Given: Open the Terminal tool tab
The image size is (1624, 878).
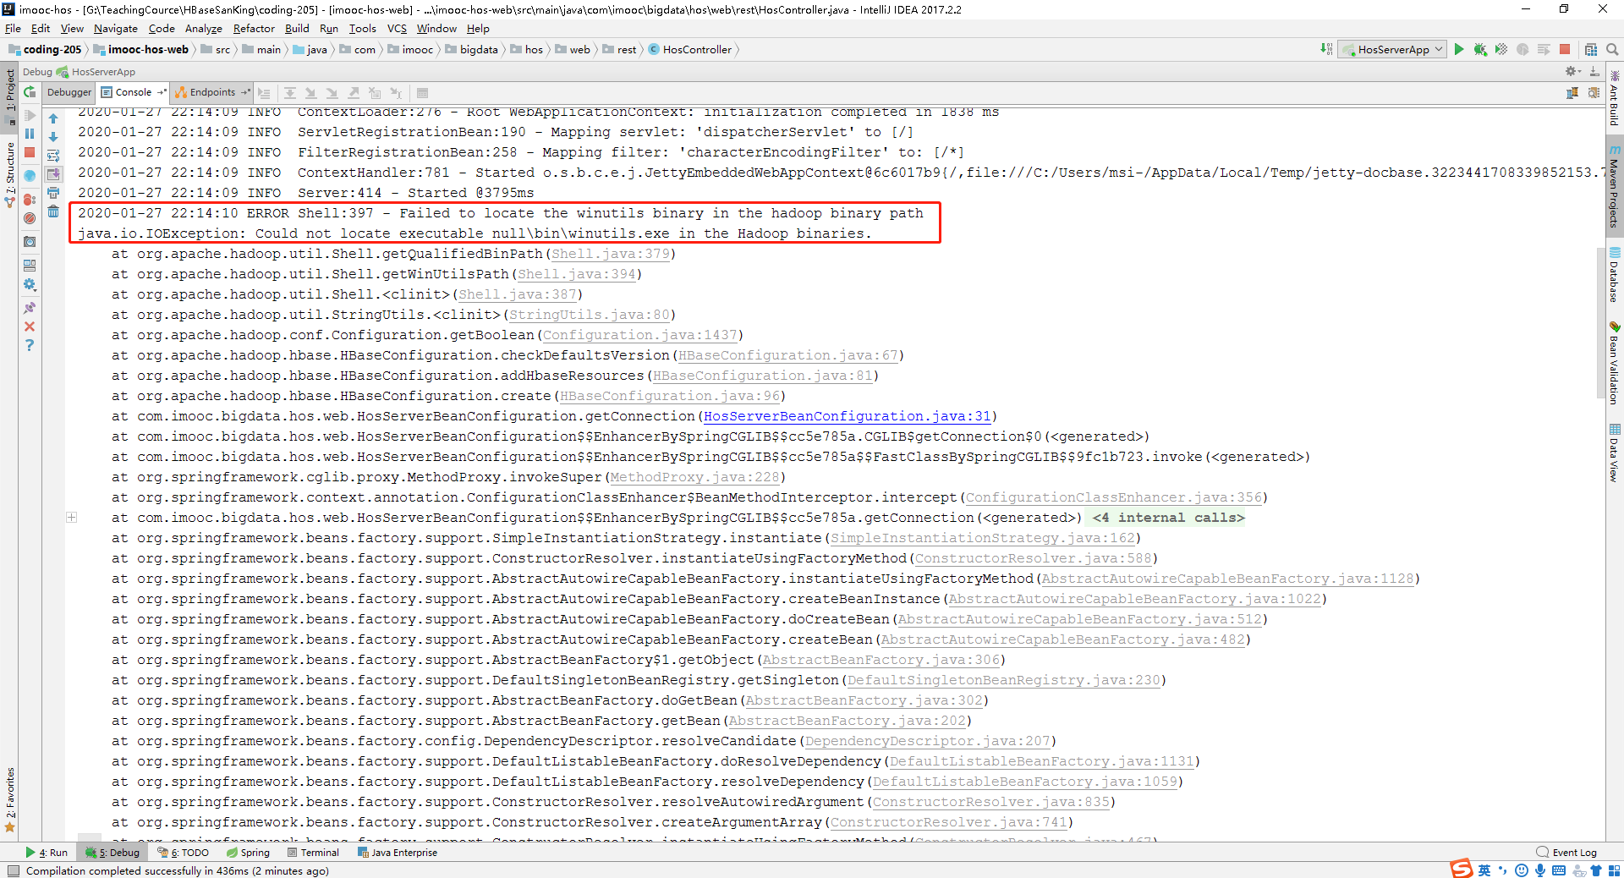Looking at the screenshot, I should [x=313, y=853].
